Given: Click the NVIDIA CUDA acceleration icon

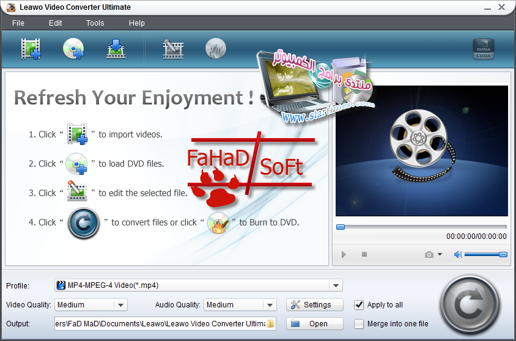Looking at the screenshot, I should (484, 49).
